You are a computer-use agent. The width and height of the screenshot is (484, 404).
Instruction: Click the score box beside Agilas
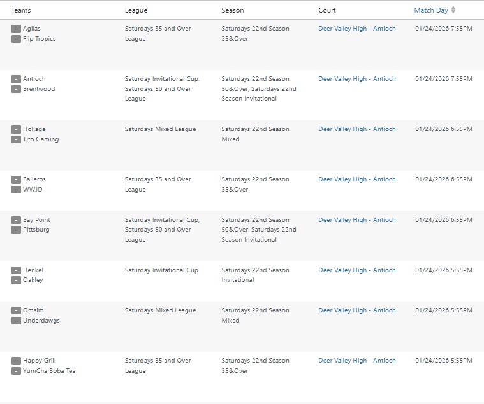[x=16, y=29]
